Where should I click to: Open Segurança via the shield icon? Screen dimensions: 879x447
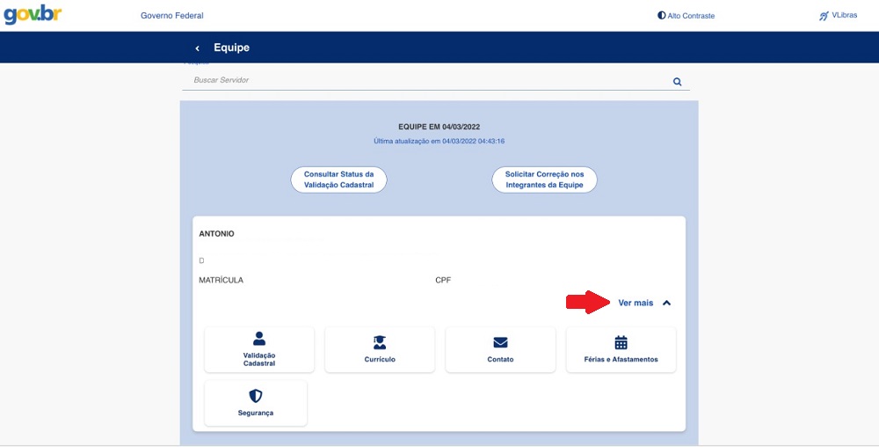[x=256, y=396]
